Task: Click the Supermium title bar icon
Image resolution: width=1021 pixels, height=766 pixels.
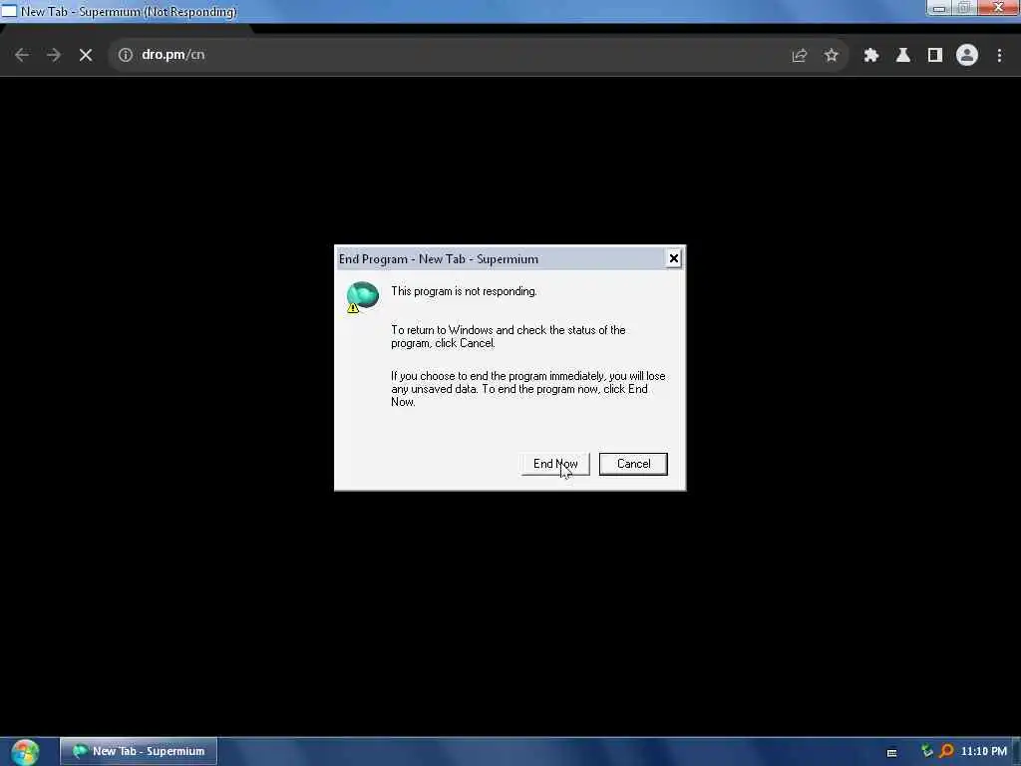Action: point(8,11)
